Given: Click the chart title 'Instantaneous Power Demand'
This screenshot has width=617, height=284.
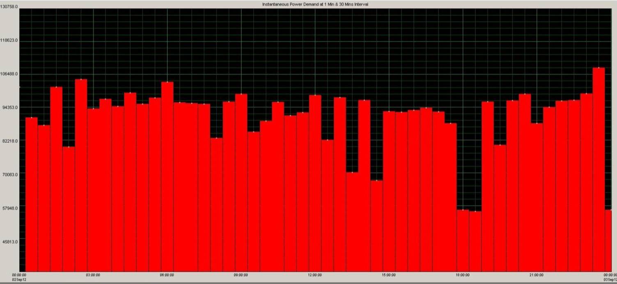Looking at the screenshot, I should (315, 4).
